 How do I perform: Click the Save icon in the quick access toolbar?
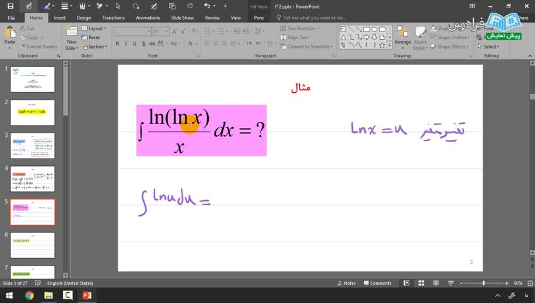(11, 6)
